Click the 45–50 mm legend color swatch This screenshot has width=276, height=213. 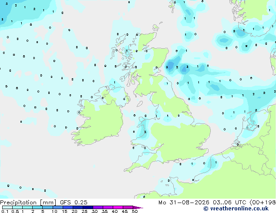[x=128, y=207]
